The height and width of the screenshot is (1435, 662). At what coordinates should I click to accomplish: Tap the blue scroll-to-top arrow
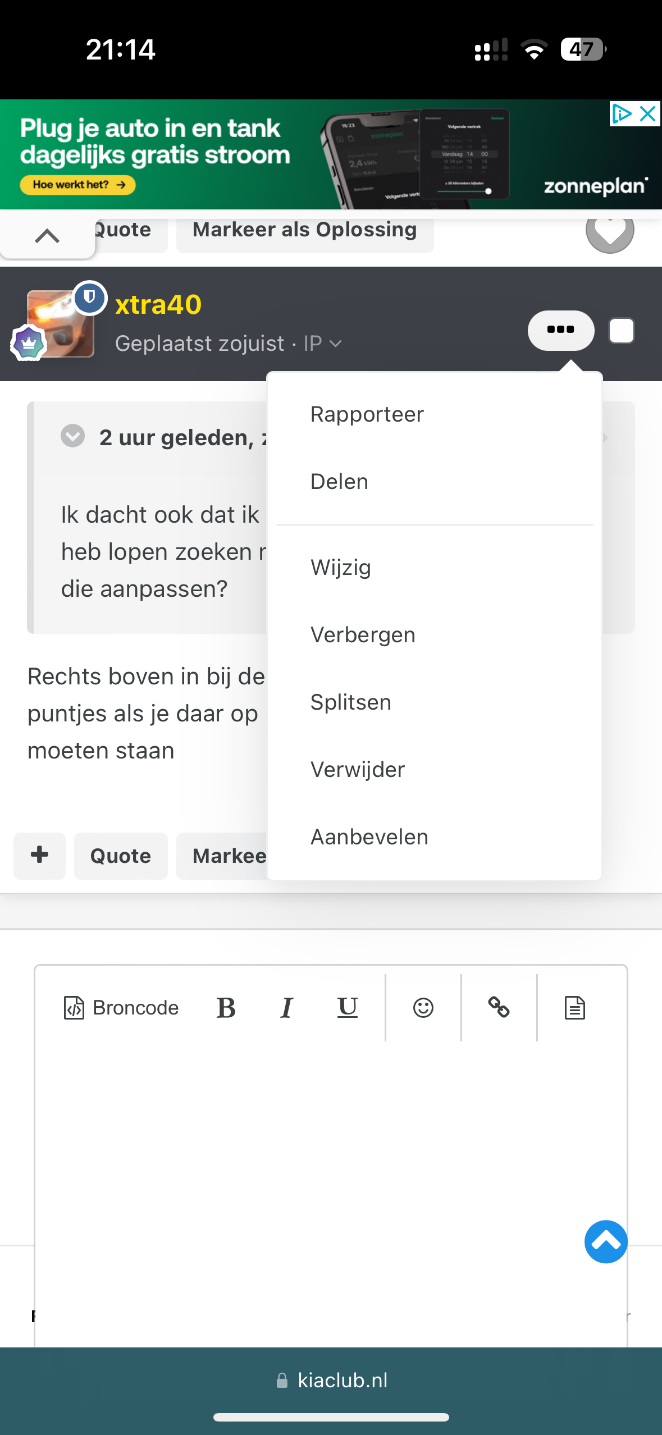tap(606, 1242)
